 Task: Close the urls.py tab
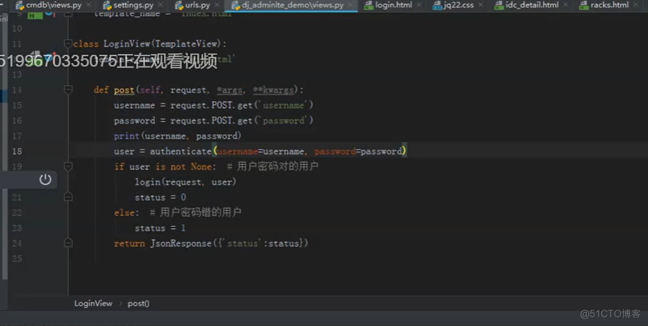[x=217, y=5]
